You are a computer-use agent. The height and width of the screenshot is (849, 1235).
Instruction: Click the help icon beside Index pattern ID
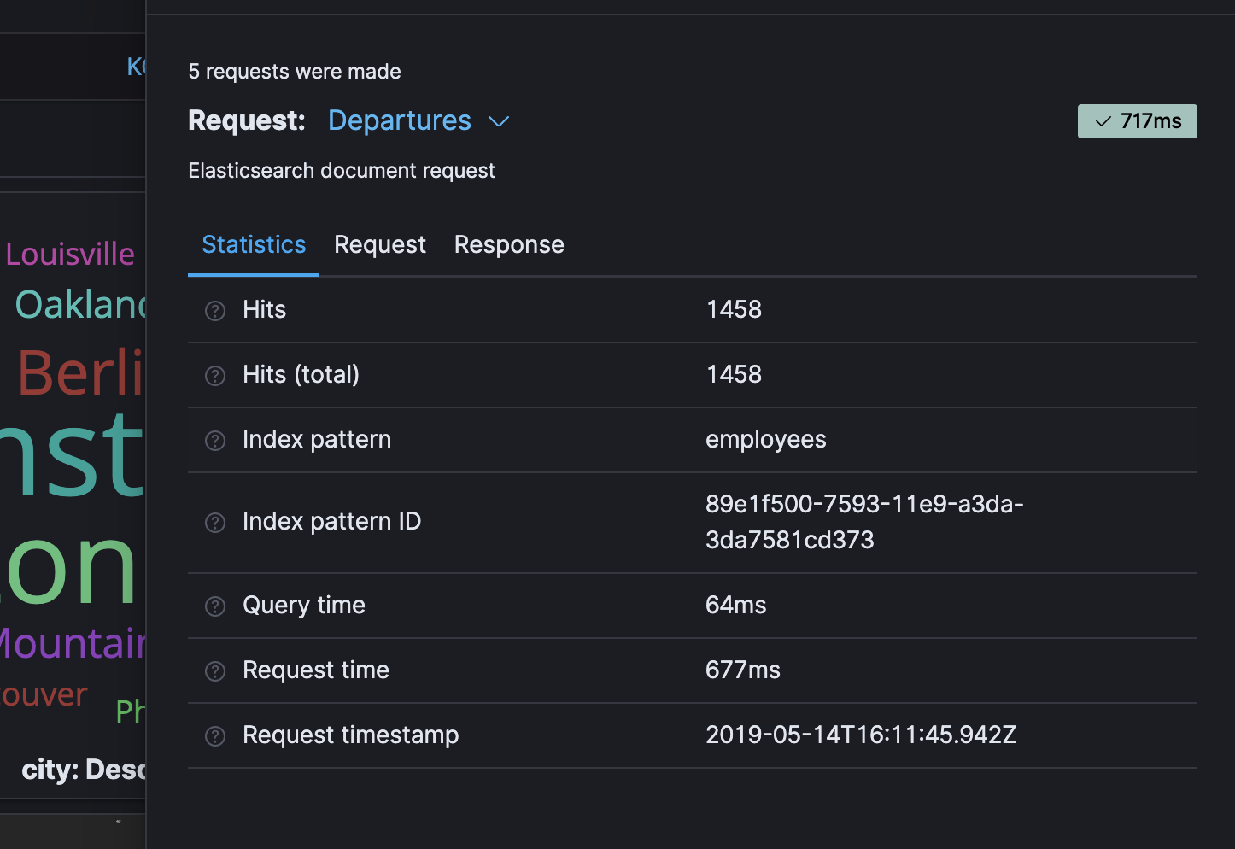215,523
